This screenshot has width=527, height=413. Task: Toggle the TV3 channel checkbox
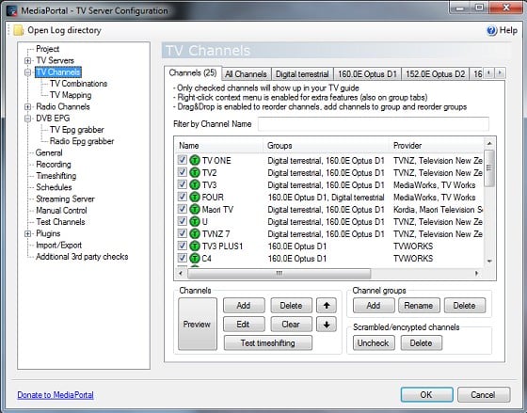click(183, 184)
